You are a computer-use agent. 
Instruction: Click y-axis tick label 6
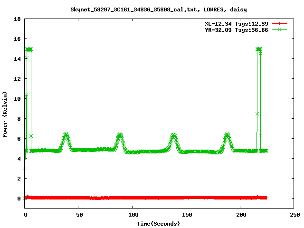tap(19, 139)
